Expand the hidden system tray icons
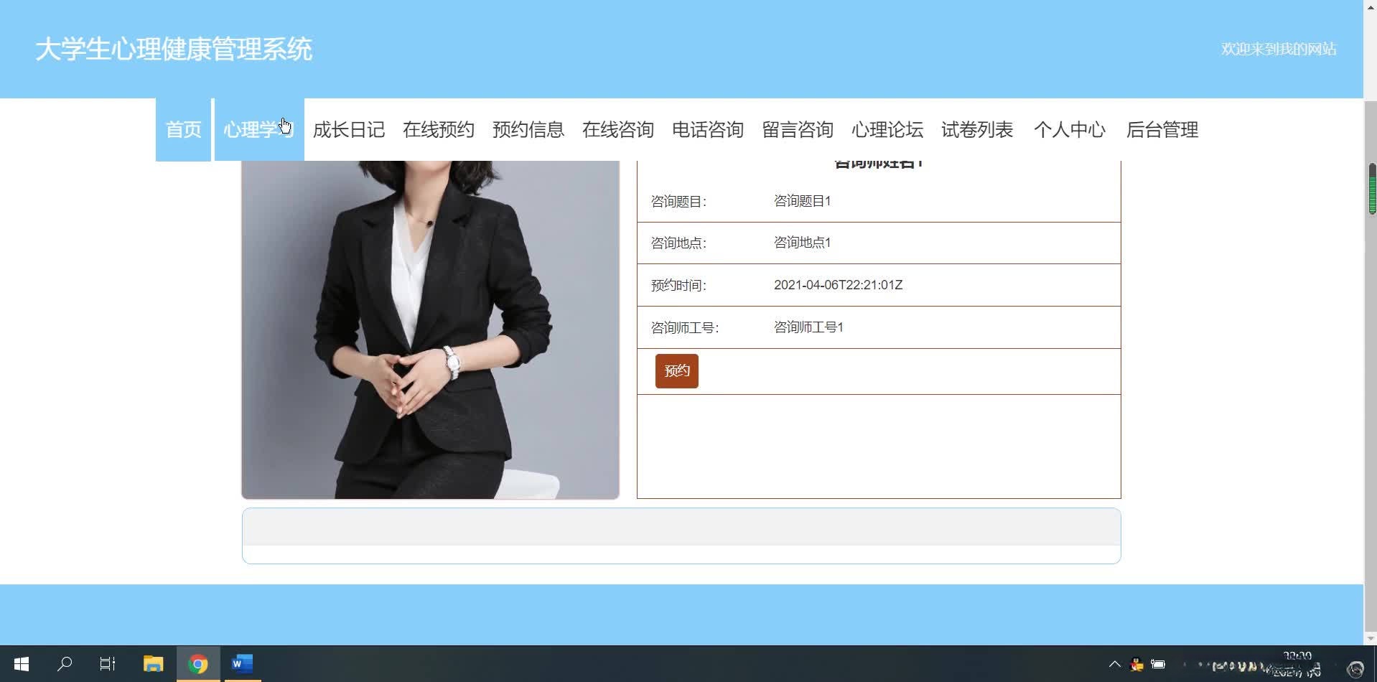This screenshot has height=682, width=1377. coord(1114,663)
